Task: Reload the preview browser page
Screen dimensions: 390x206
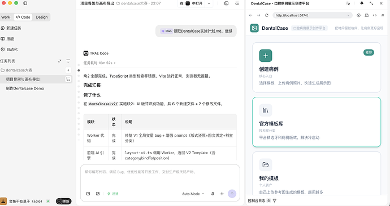Action: [x=267, y=15]
